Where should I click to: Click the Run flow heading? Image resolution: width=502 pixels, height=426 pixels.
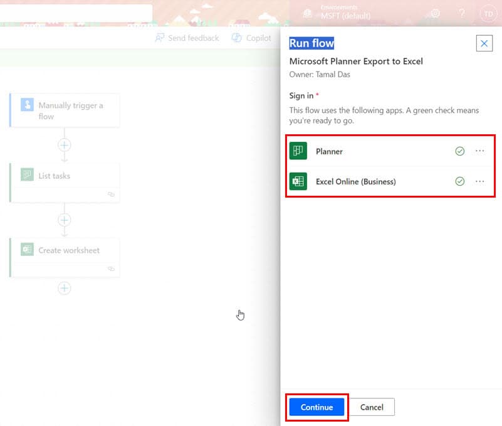[311, 43]
